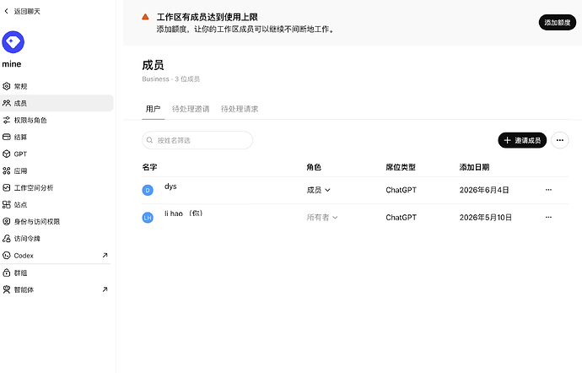Switch to the 用户 tab

pyautogui.click(x=153, y=109)
